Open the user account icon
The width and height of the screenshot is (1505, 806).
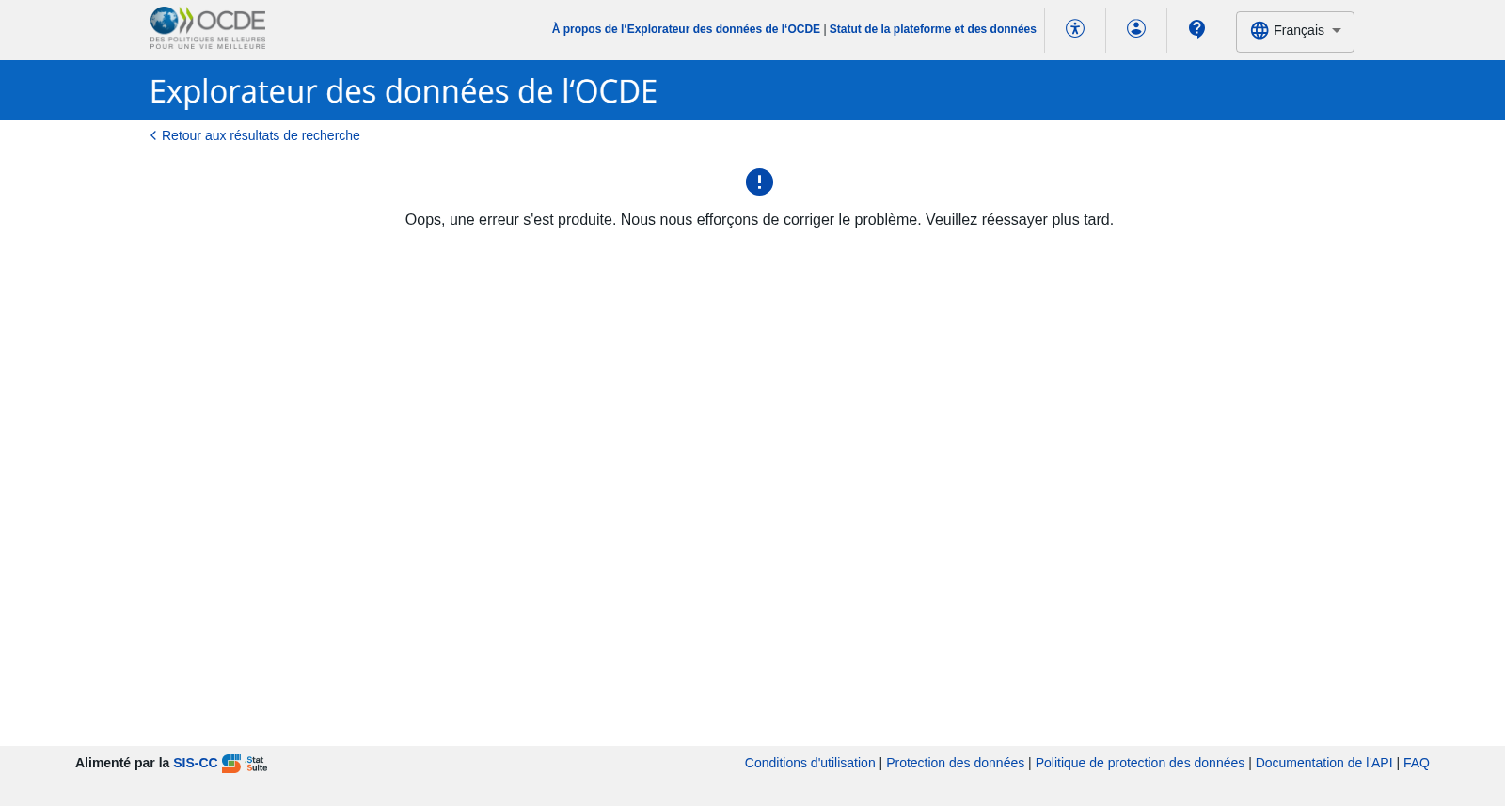(x=1136, y=28)
